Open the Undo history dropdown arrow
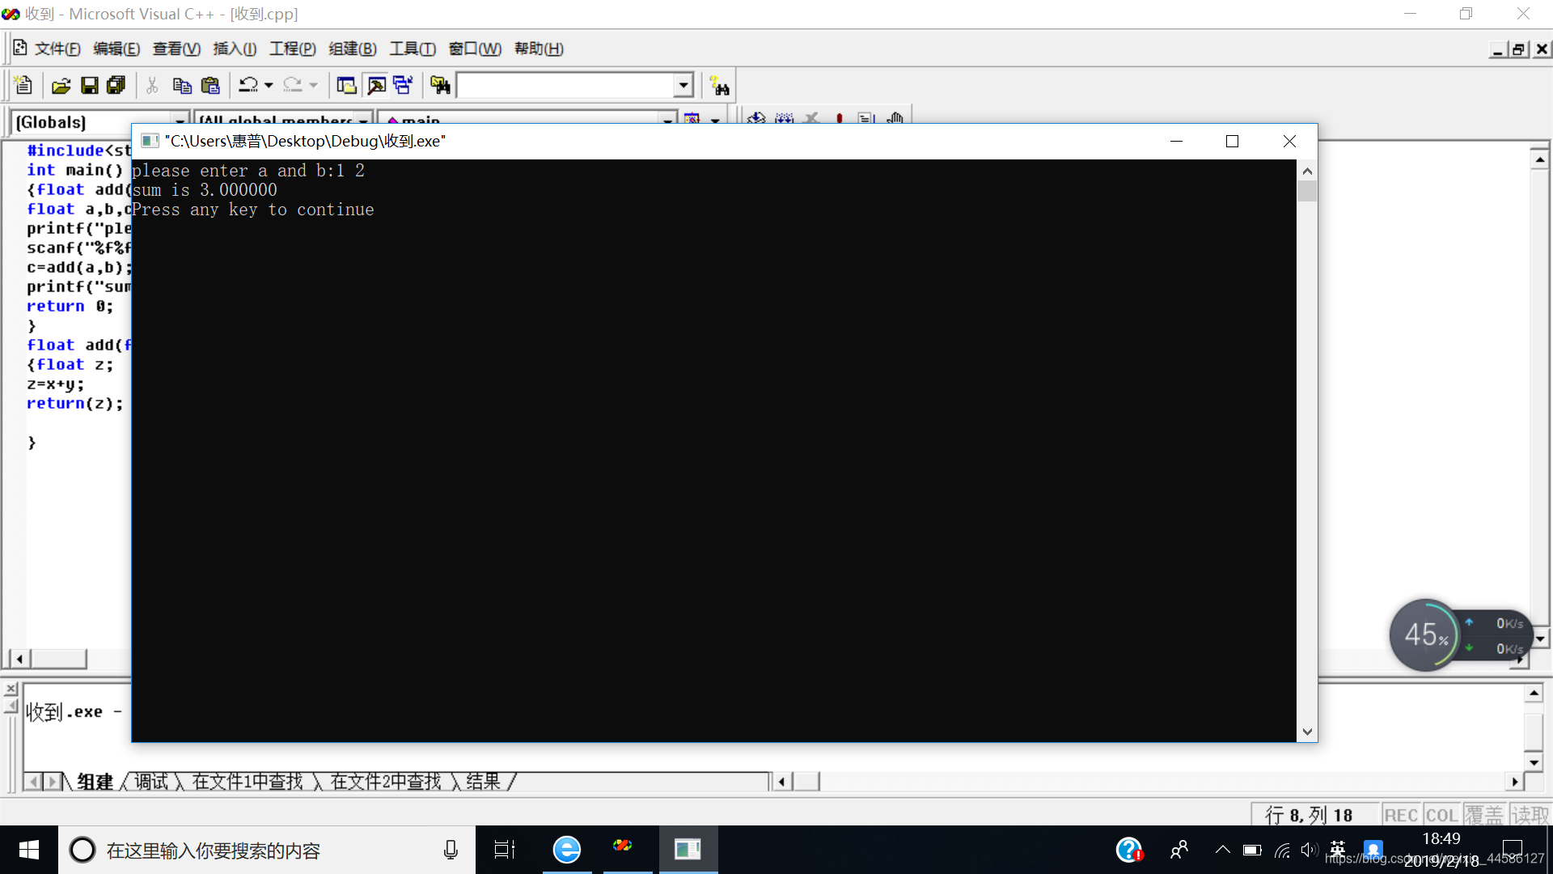The height and width of the screenshot is (874, 1553). coord(269,85)
